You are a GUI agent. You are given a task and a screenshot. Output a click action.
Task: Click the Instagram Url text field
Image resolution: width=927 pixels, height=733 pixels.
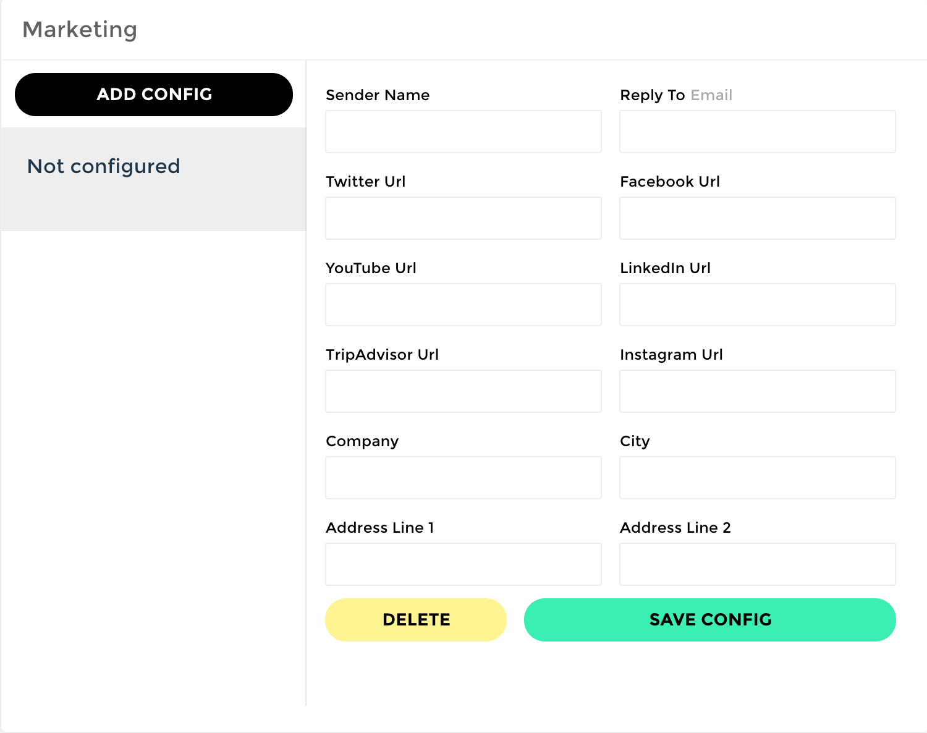[x=757, y=391]
